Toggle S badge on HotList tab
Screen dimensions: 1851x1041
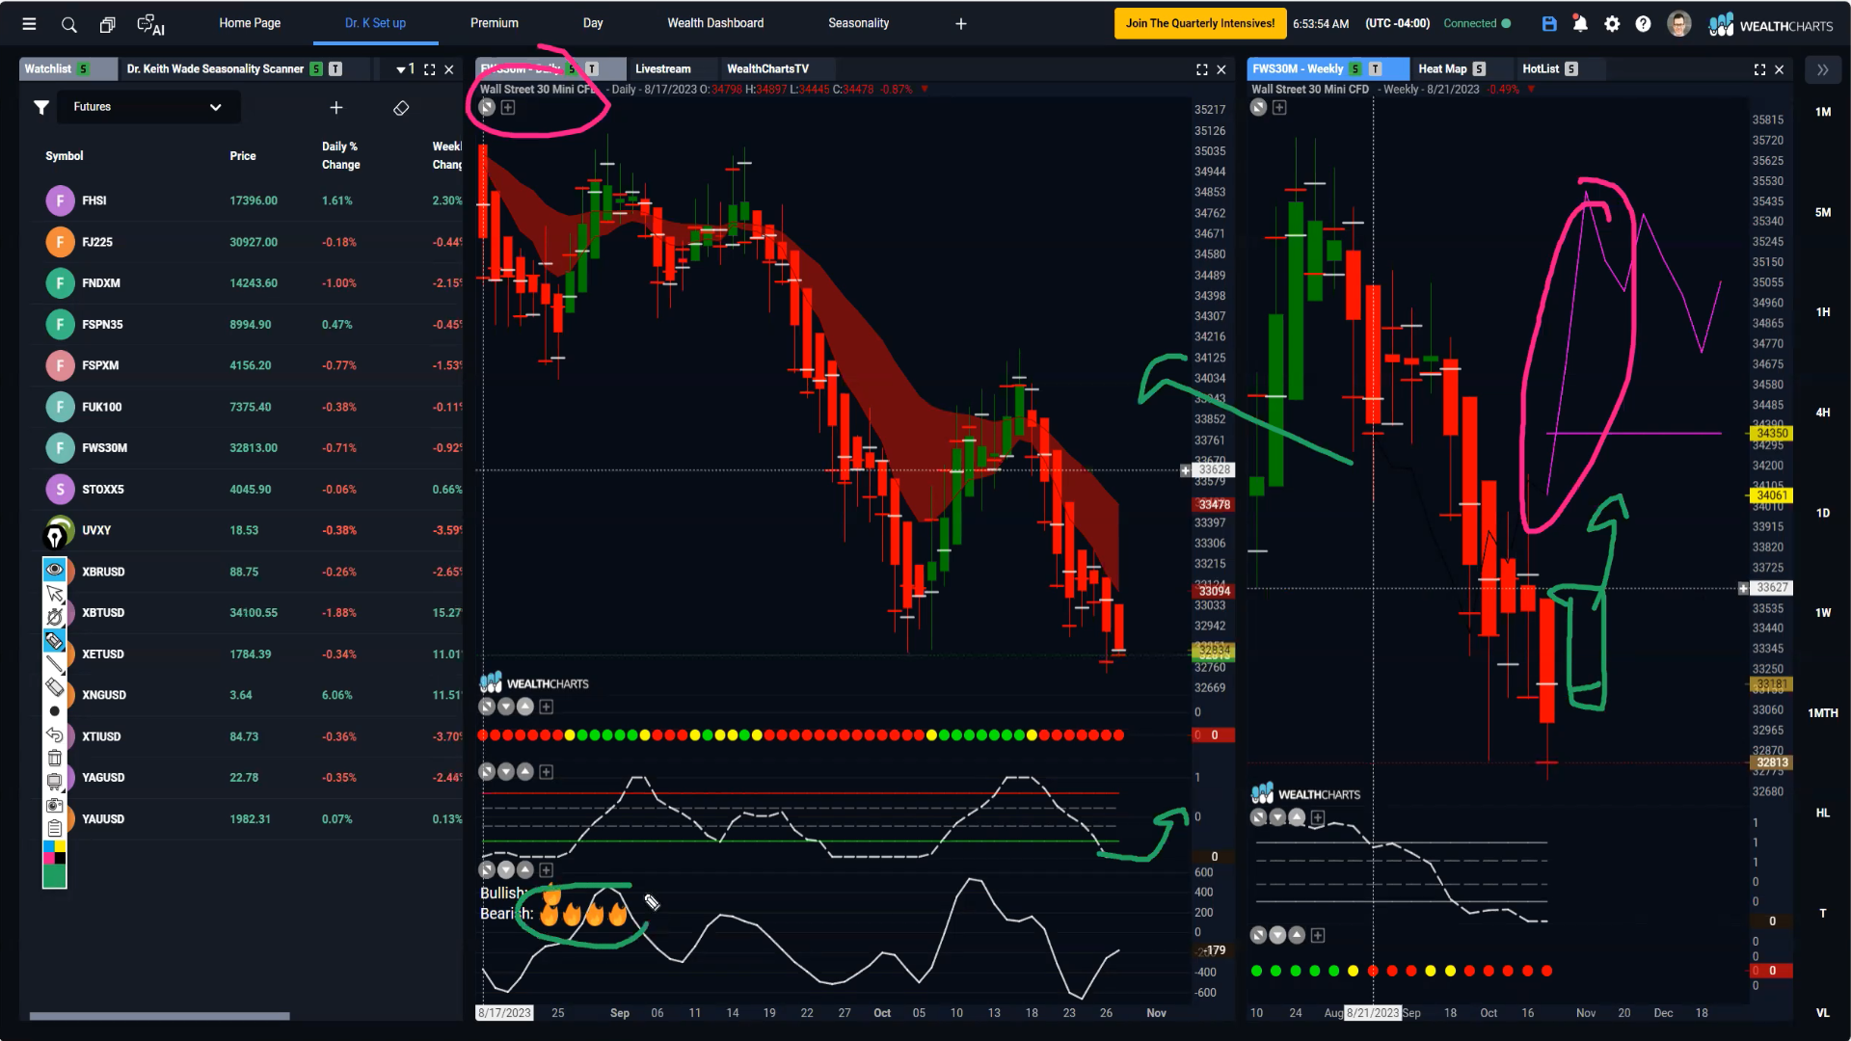click(x=1571, y=69)
